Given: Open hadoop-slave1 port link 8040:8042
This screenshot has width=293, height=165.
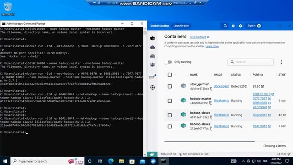Looking at the screenshot, I should coord(260,115).
